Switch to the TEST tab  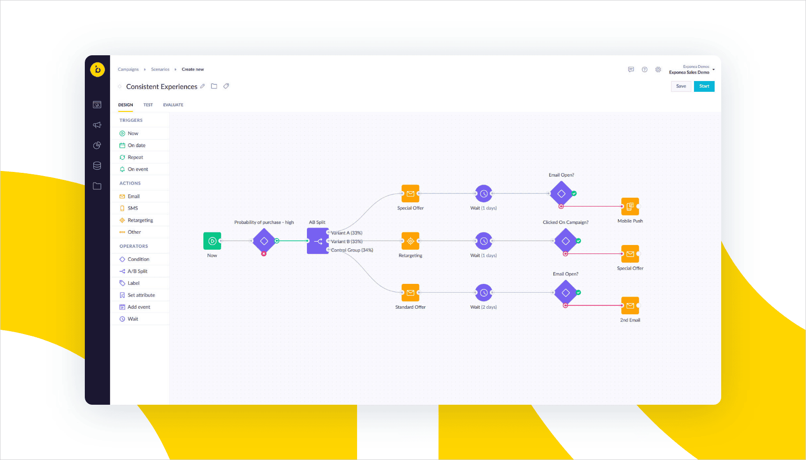(x=148, y=104)
